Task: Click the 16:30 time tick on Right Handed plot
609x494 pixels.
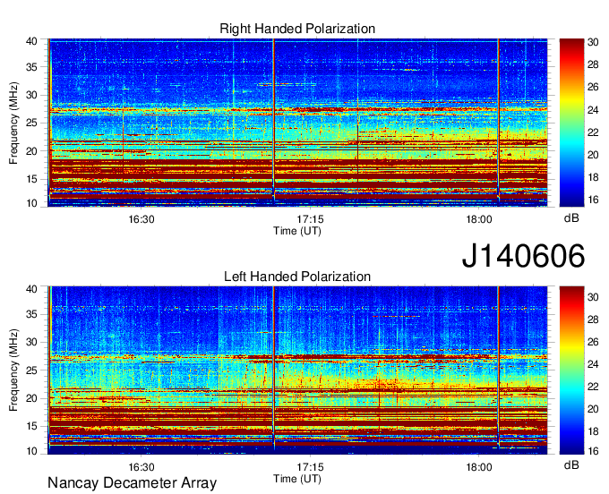Action: (x=142, y=219)
